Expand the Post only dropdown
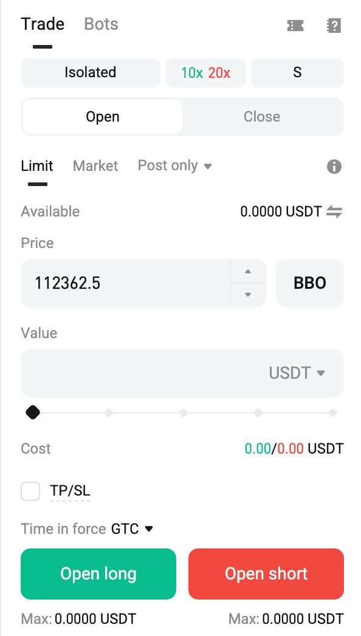This screenshot has height=636, width=361. point(175,165)
